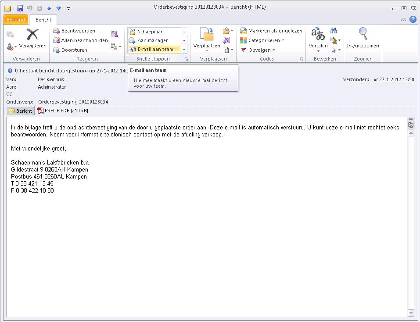Screen dimensions: 420x322
Task: Delete message with Verwijderen X button
Action: click(x=32, y=38)
